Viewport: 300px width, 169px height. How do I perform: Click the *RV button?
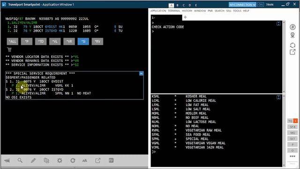click(x=97, y=41)
